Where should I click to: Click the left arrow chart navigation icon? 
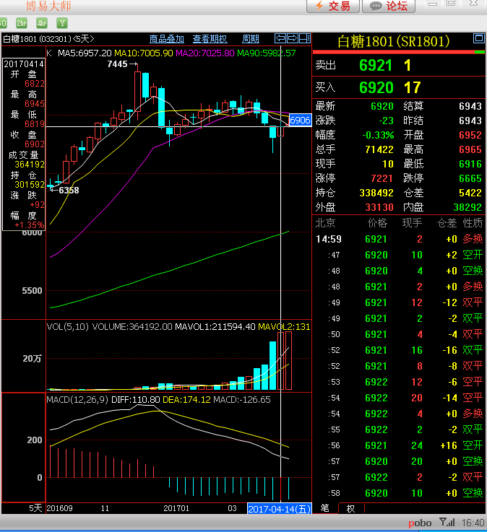[x=280, y=38]
